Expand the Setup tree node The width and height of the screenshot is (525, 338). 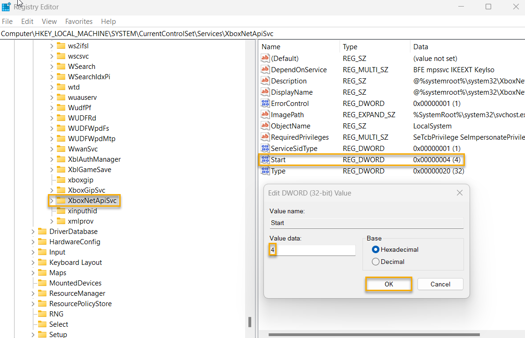32,334
